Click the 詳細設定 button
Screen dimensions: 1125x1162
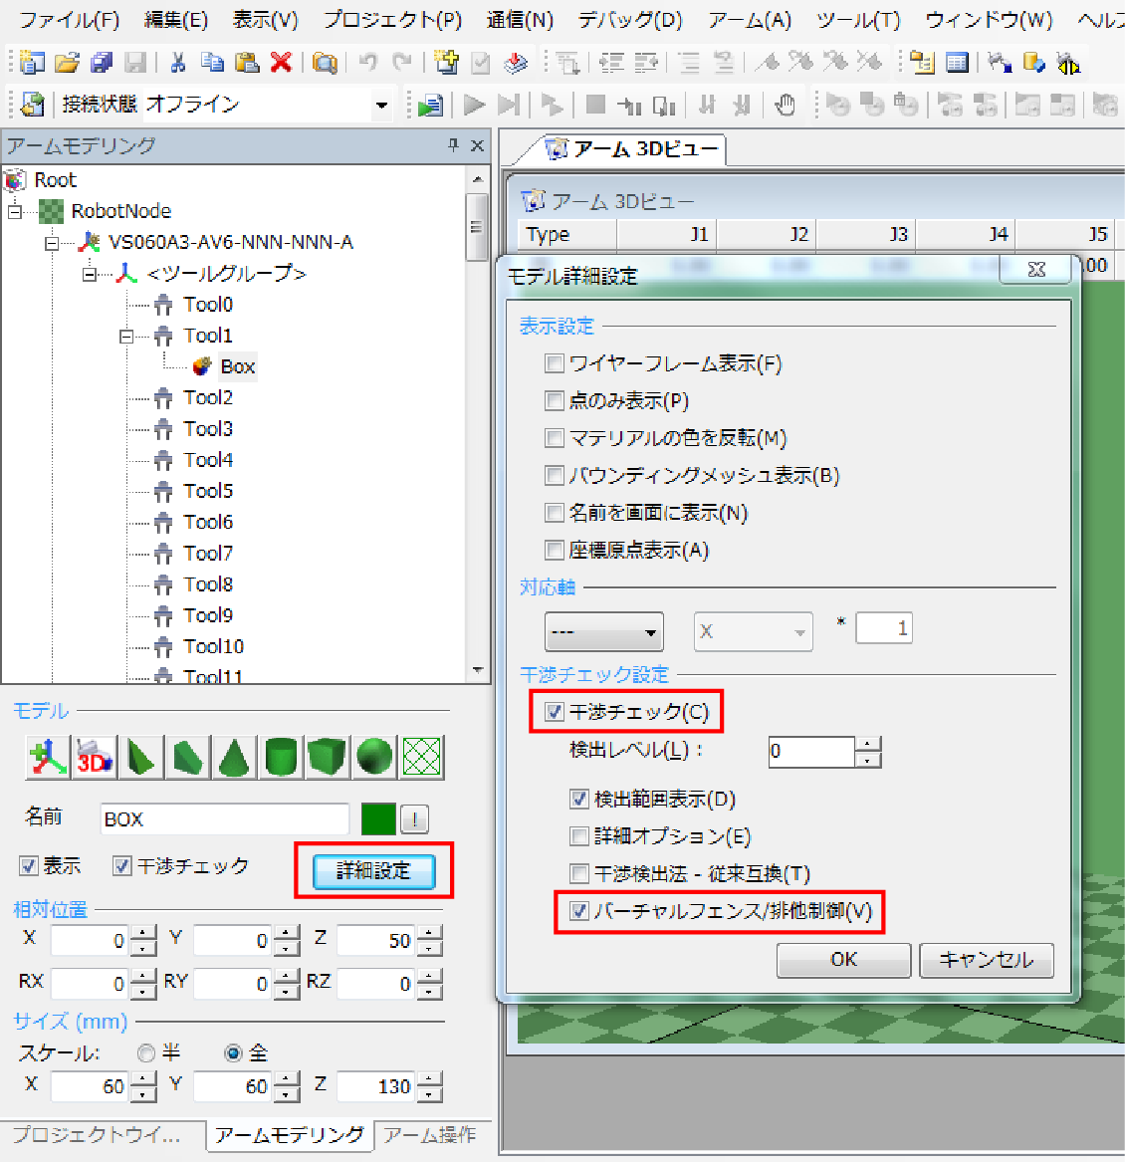(x=373, y=871)
